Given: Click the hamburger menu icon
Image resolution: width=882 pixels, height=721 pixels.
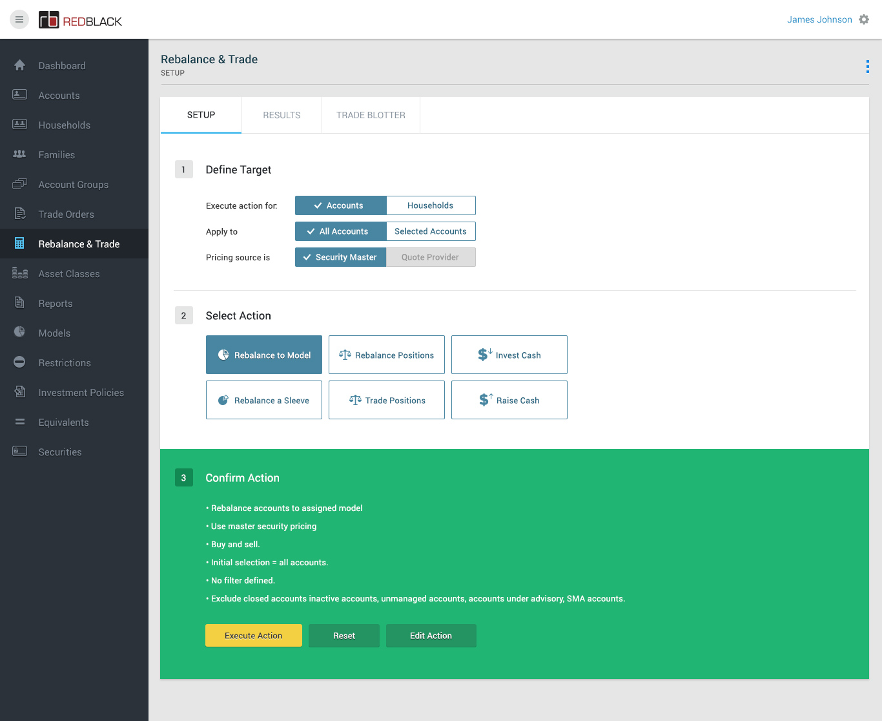Looking at the screenshot, I should [19, 19].
